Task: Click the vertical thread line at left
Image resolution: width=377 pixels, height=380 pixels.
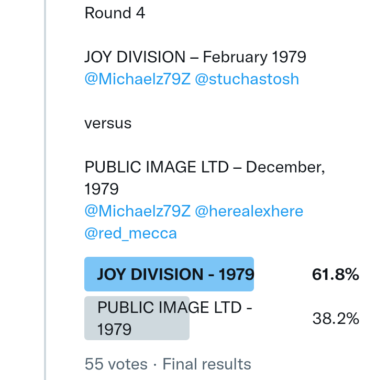Action: point(45,189)
